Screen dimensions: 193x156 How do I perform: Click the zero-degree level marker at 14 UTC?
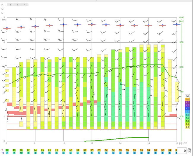pos(120,25)
